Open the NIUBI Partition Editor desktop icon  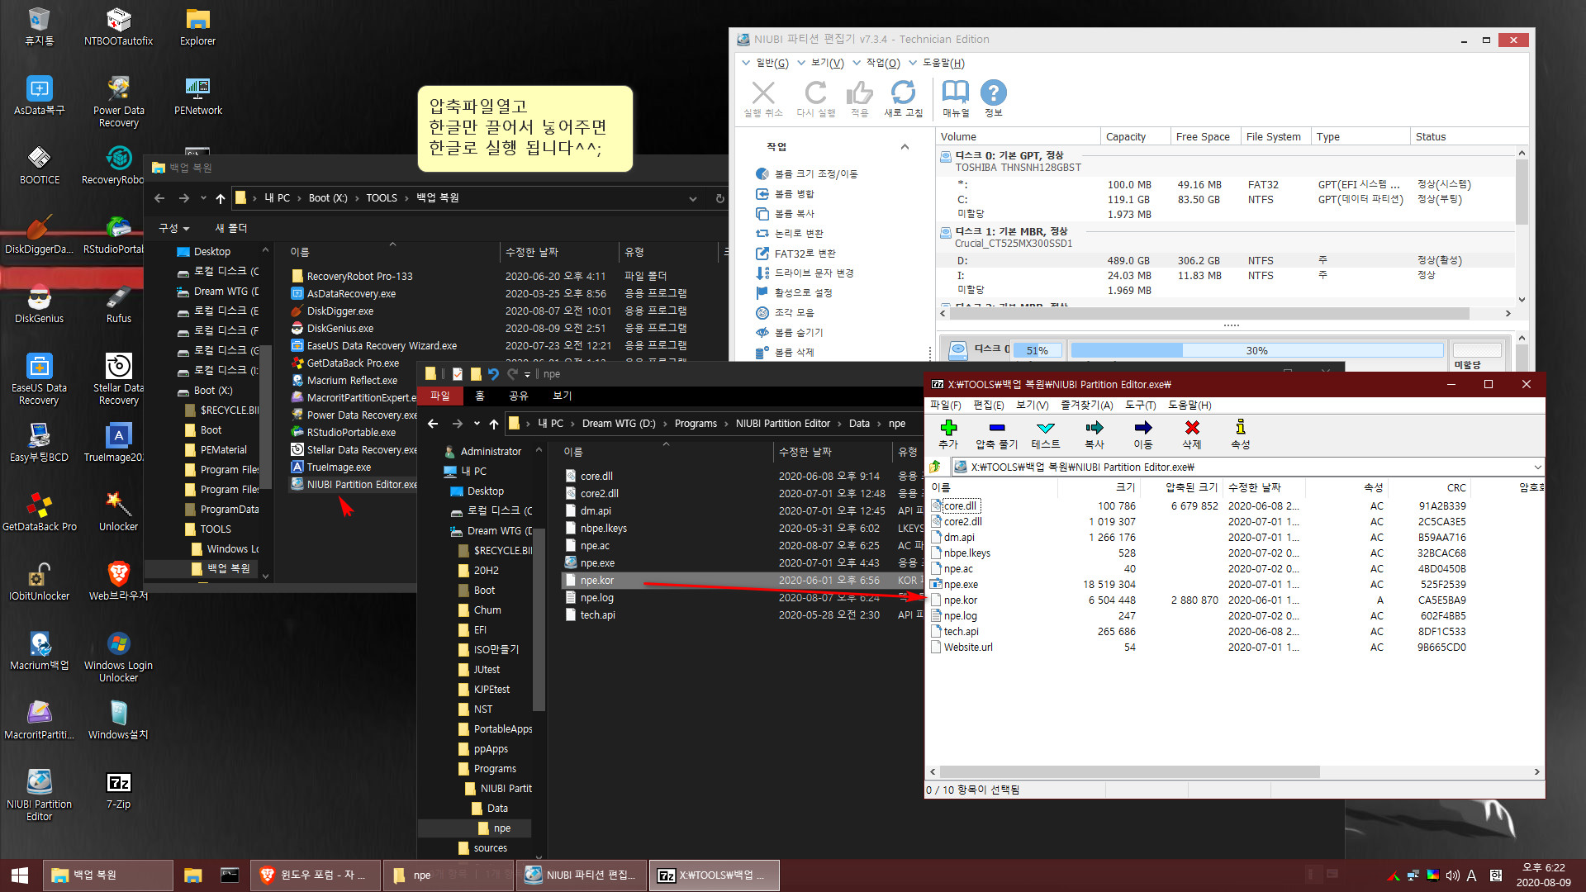coord(39,795)
